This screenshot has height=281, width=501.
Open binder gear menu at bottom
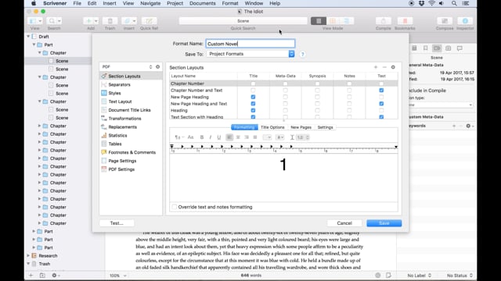56,276
